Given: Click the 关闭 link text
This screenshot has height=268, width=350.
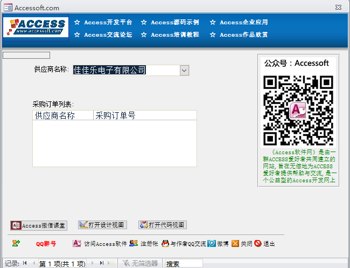Looking at the screenshot, I should pyautogui.click(x=247, y=244).
